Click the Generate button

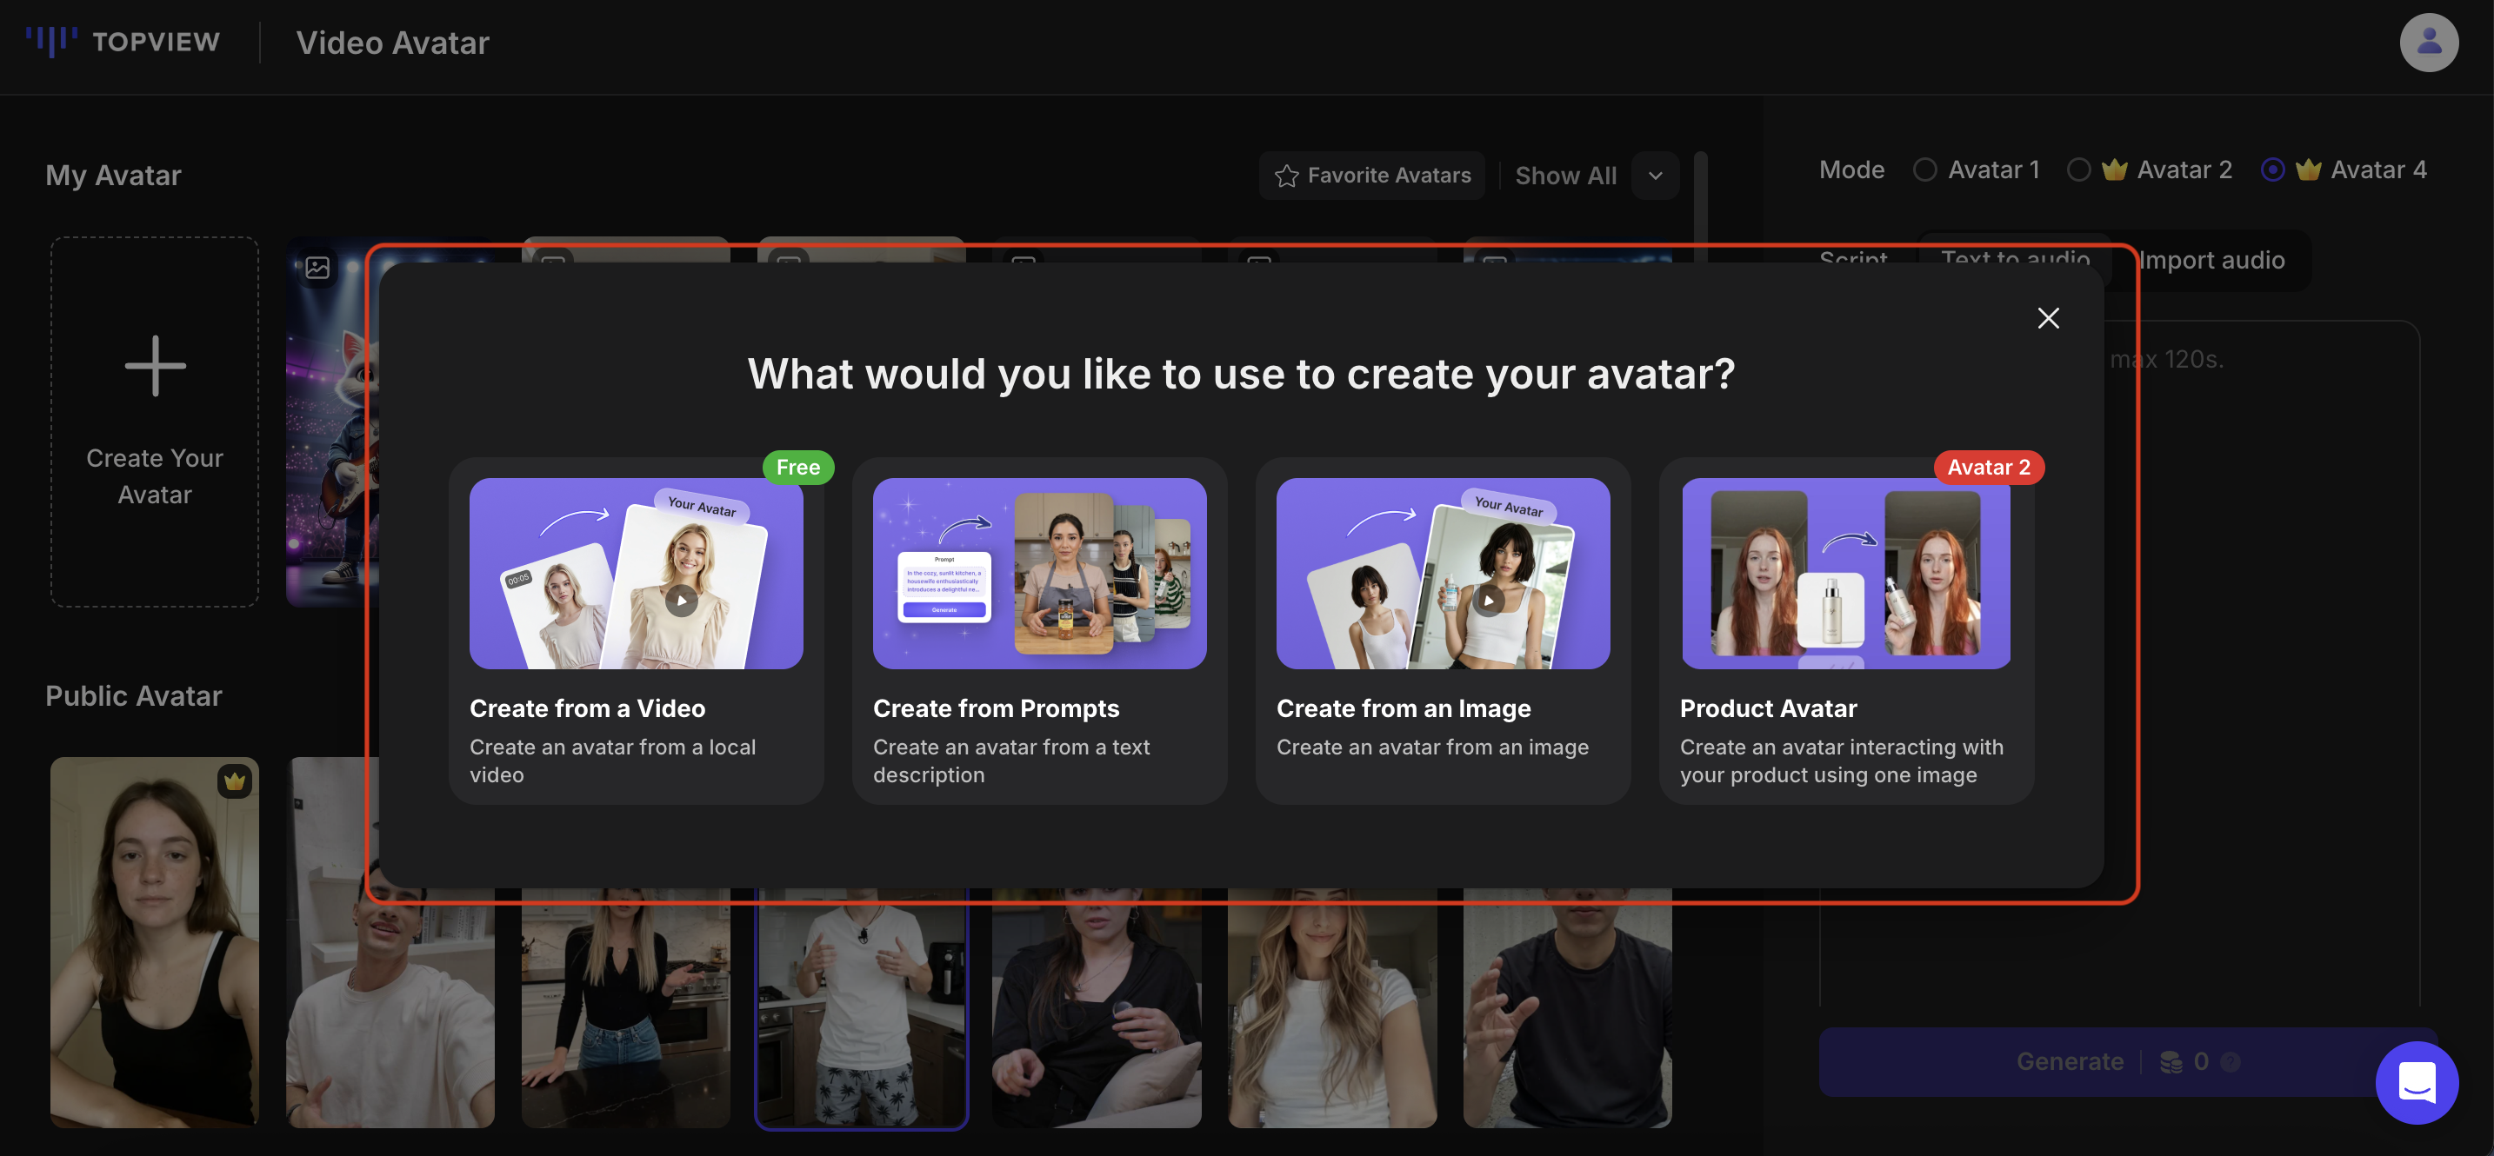tap(2069, 1061)
